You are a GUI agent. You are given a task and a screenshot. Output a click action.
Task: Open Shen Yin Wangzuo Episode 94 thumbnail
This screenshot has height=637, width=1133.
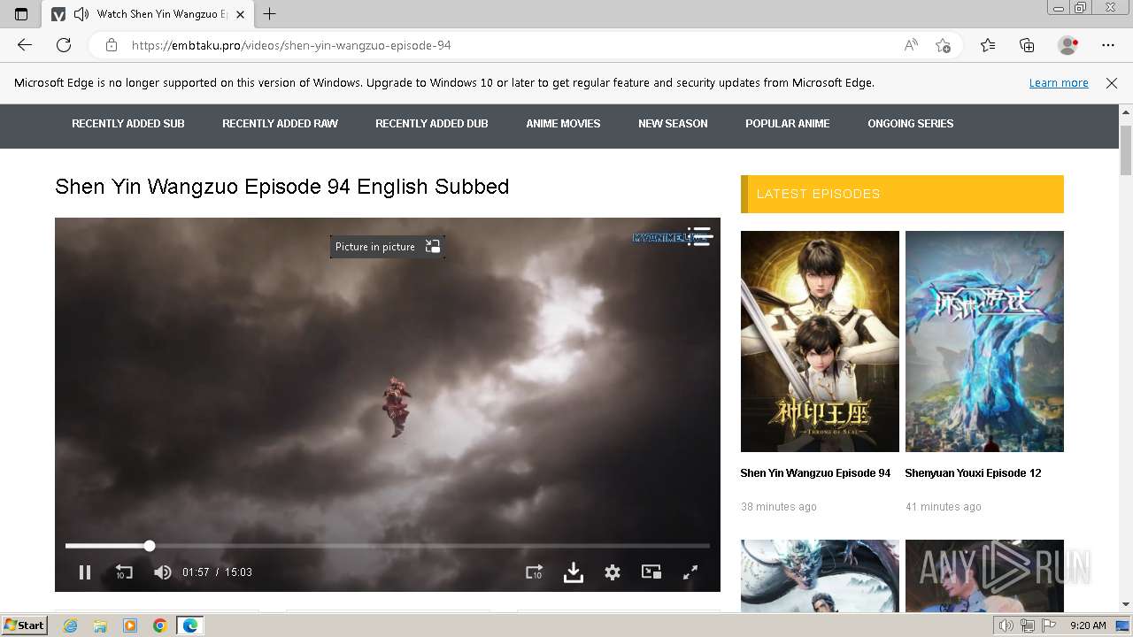pos(820,342)
